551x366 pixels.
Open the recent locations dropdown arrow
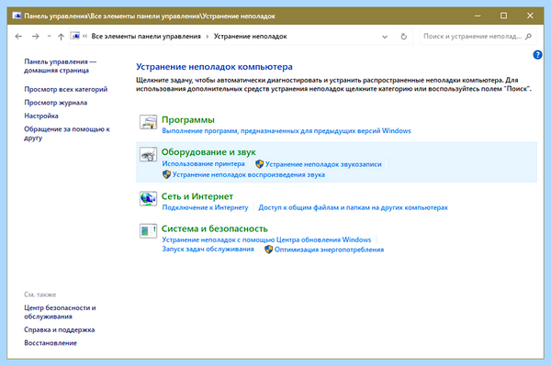[x=50, y=36]
